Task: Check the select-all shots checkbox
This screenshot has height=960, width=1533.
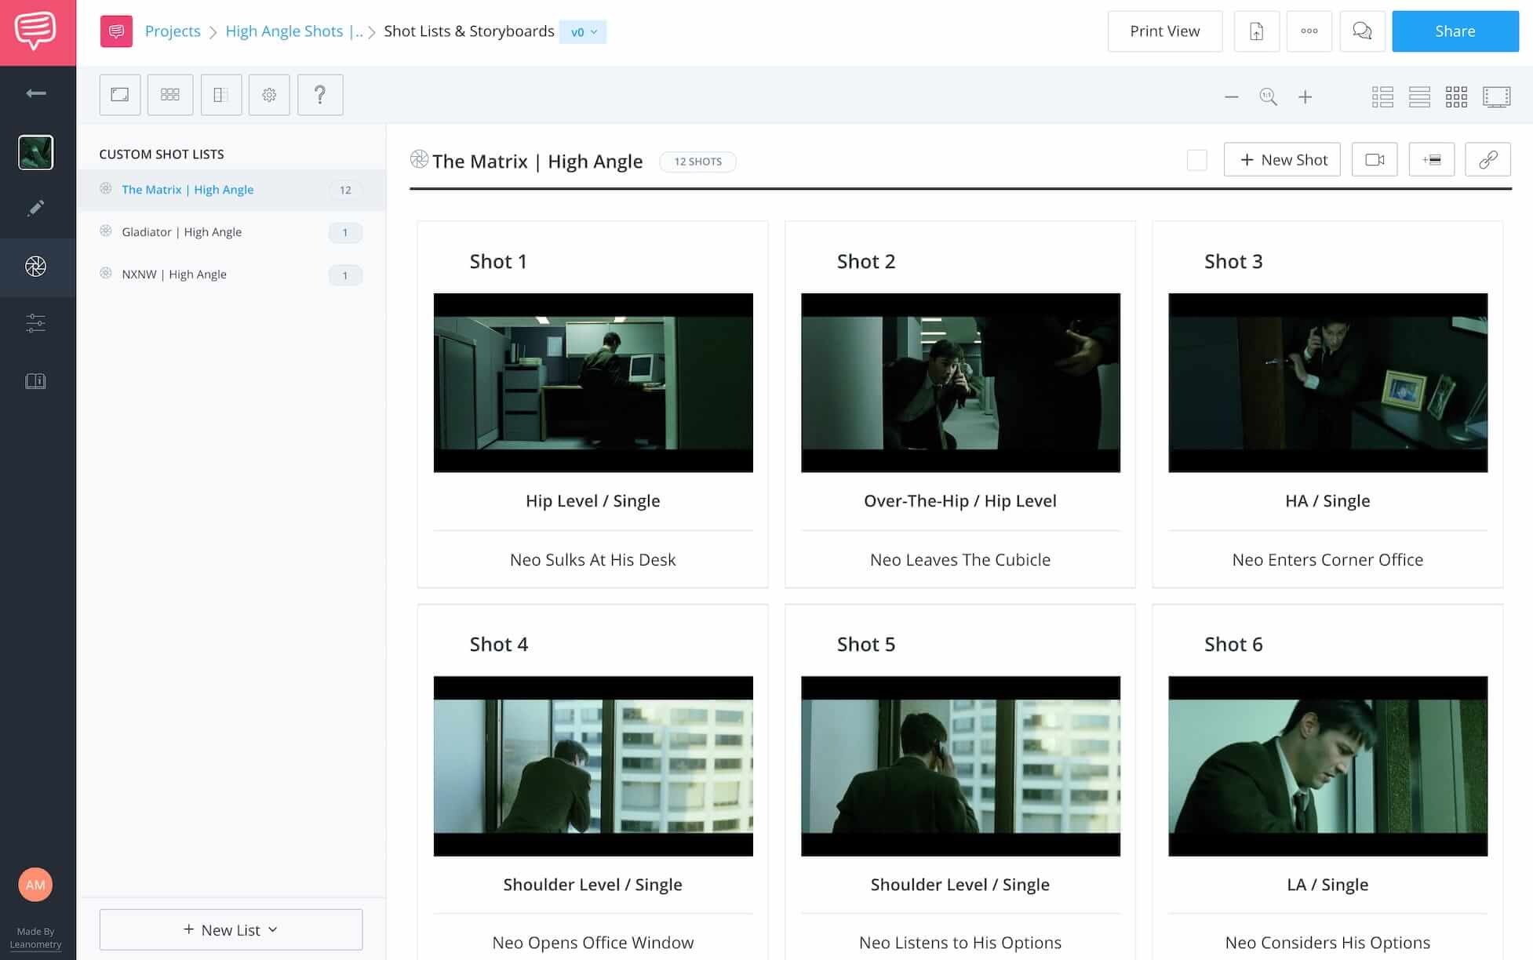Action: click(1197, 160)
